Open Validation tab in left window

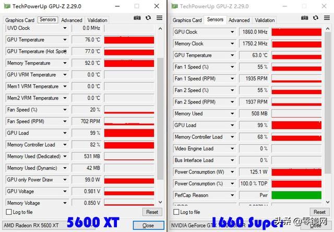(98, 20)
